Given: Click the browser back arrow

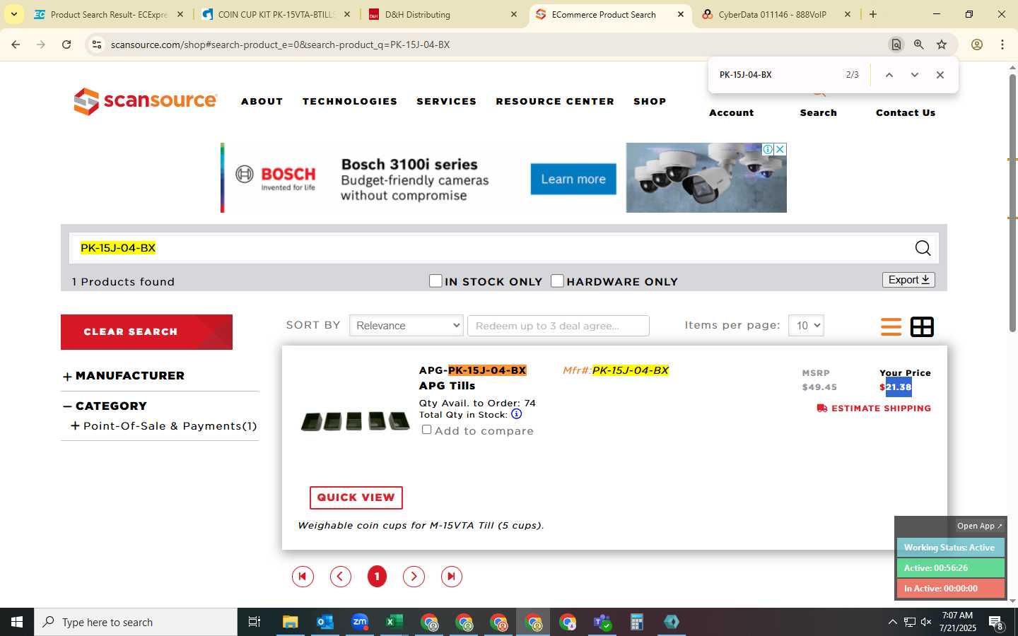Looking at the screenshot, I should (16, 45).
